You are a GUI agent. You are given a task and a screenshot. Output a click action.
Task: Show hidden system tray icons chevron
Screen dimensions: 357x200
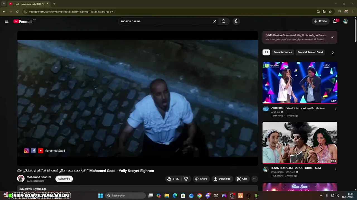click(321, 196)
